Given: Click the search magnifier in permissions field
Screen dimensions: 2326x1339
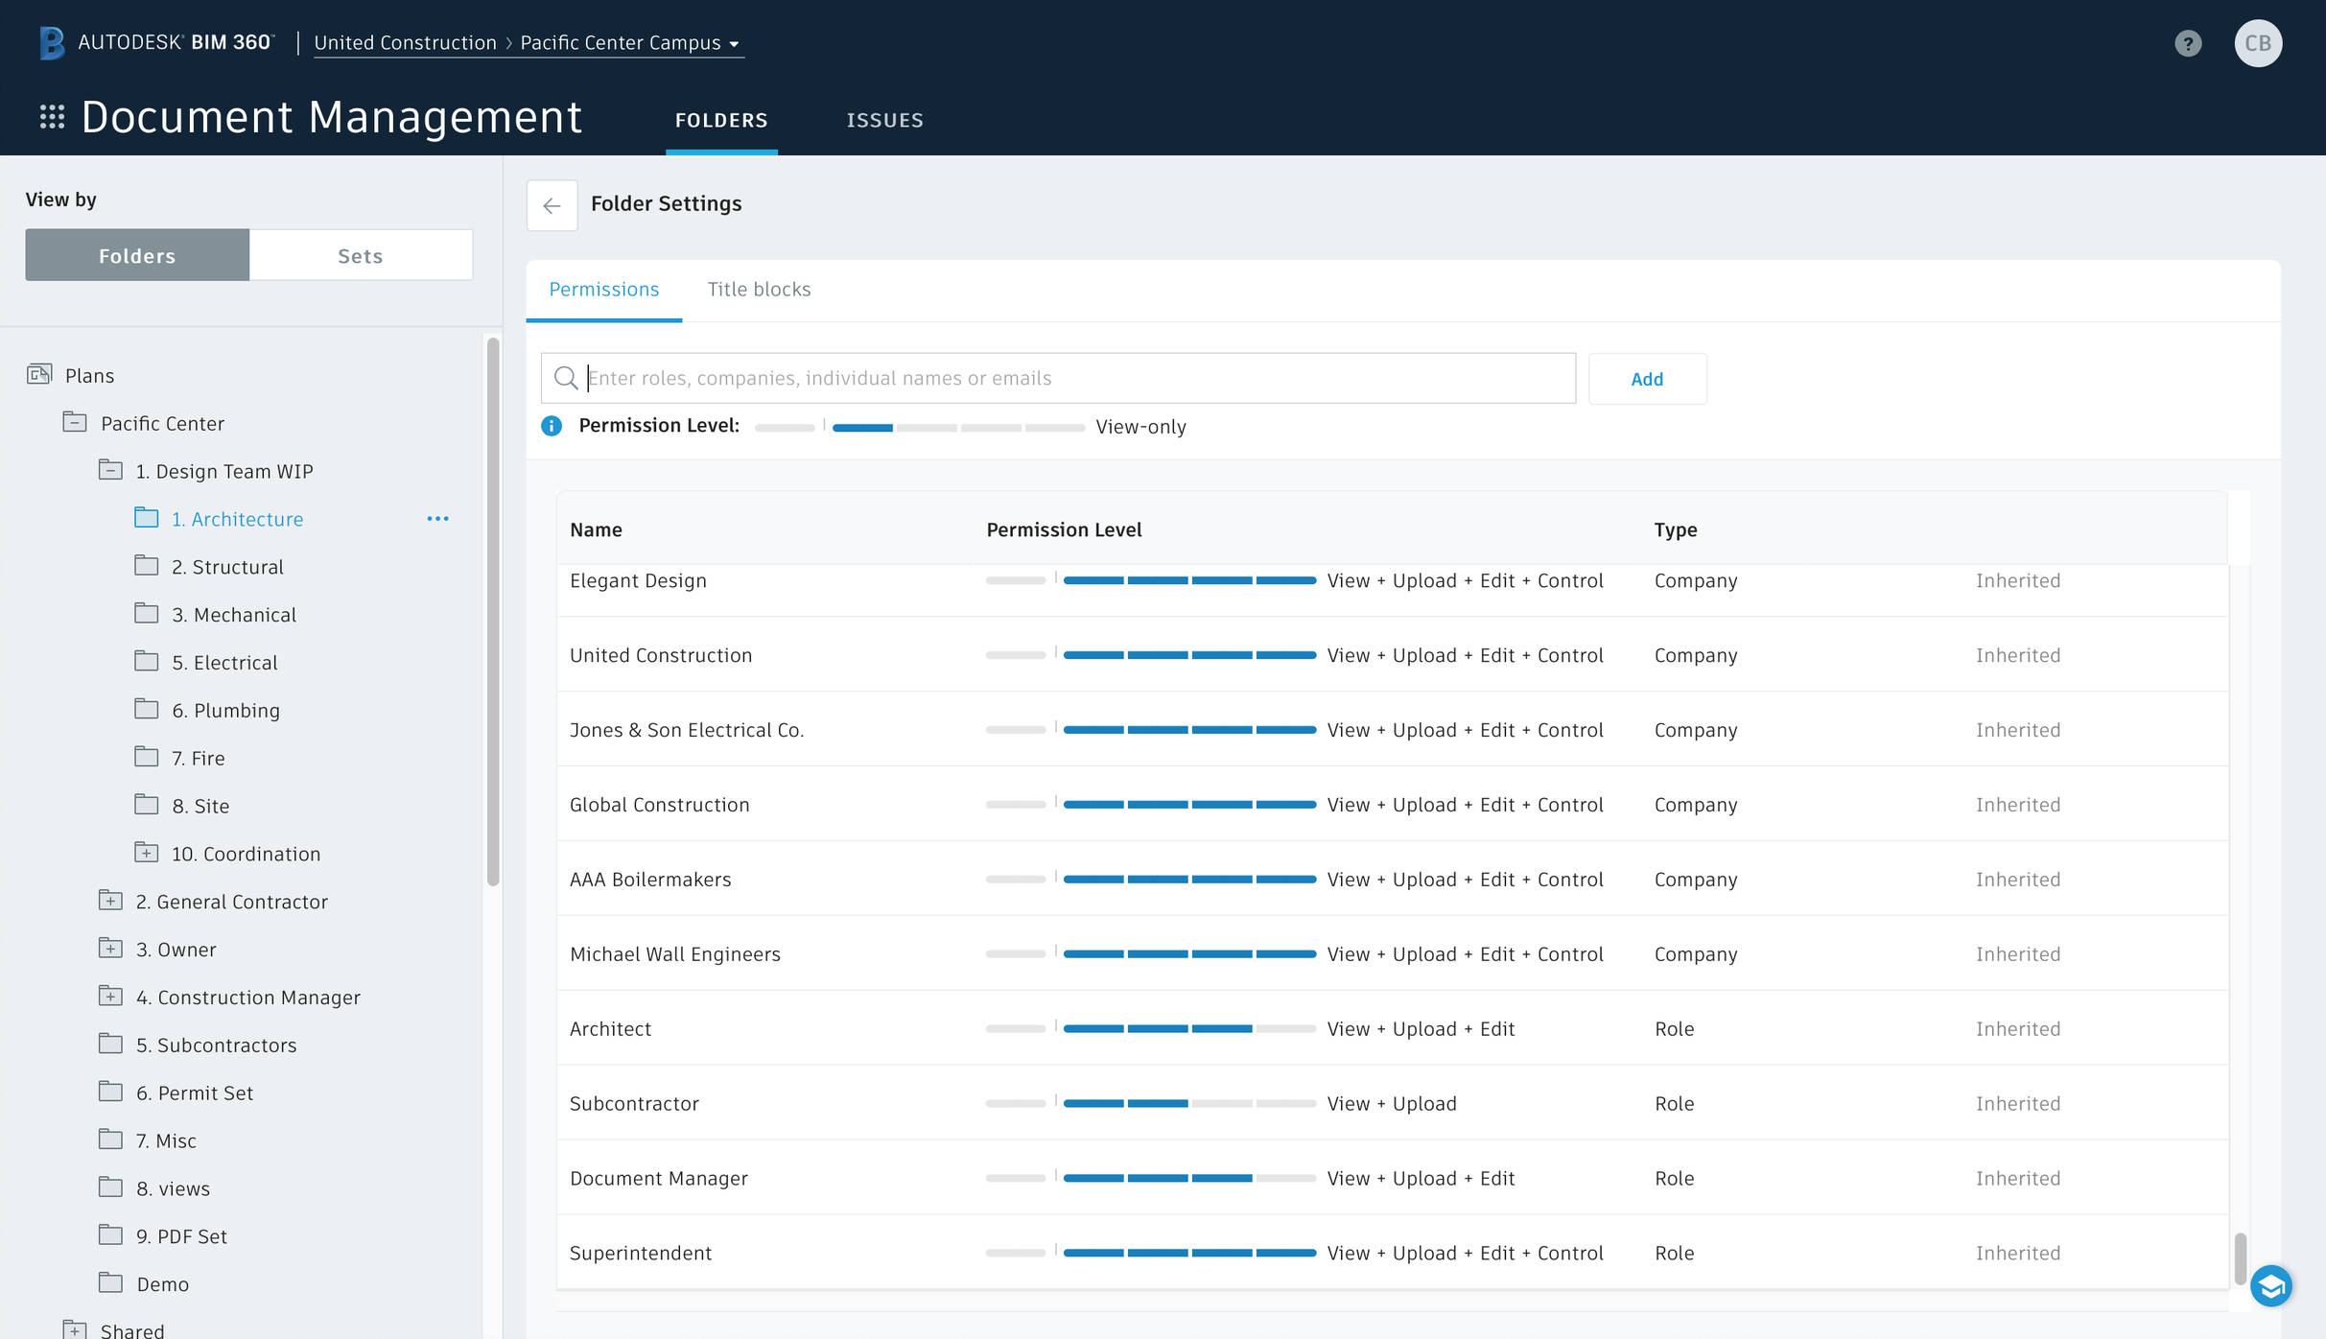Looking at the screenshot, I should point(566,378).
